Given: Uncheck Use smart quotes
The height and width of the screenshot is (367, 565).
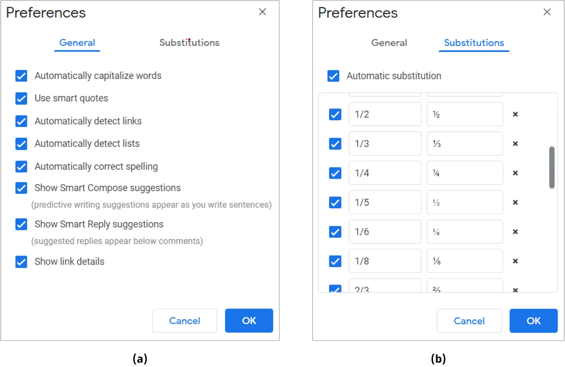Looking at the screenshot, I should [21, 98].
